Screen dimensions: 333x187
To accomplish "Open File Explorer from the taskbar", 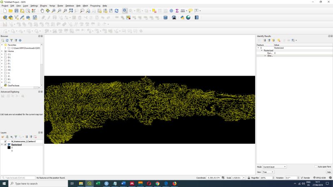I will [x=81, y=184].
